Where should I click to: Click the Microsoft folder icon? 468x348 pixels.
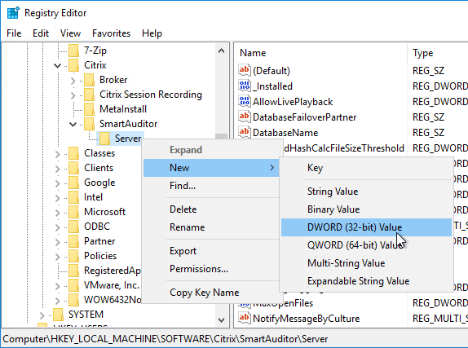tap(73, 211)
